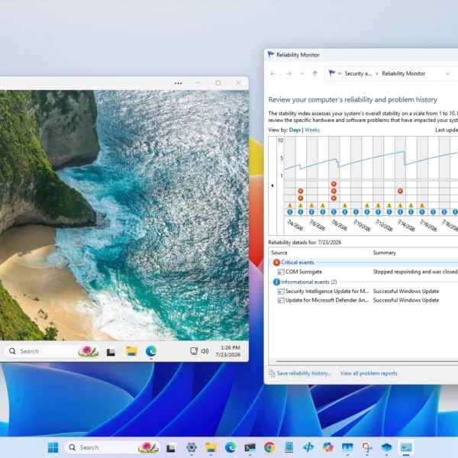Select warning icon above 7/4/2026
This screenshot has height=458, width=458.
coord(290,205)
